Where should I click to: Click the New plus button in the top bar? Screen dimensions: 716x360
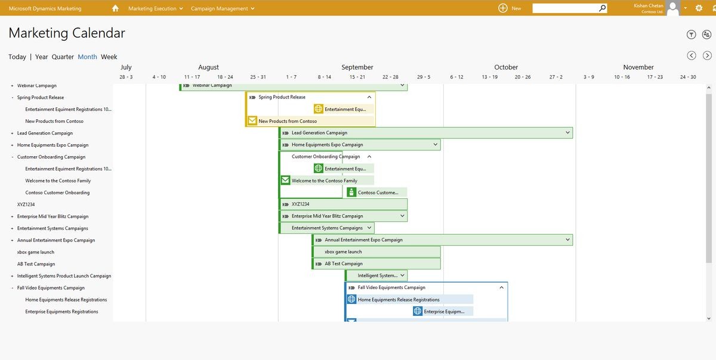[x=502, y=8]
